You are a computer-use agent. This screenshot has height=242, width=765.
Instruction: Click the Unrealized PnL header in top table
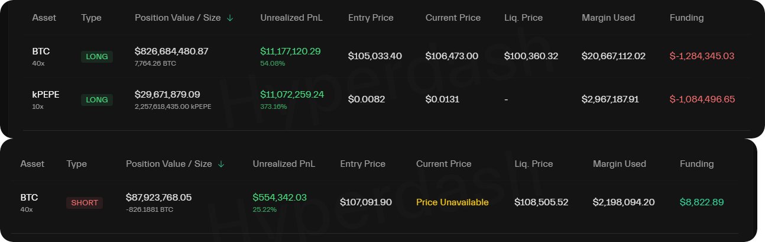pos(291,18)
